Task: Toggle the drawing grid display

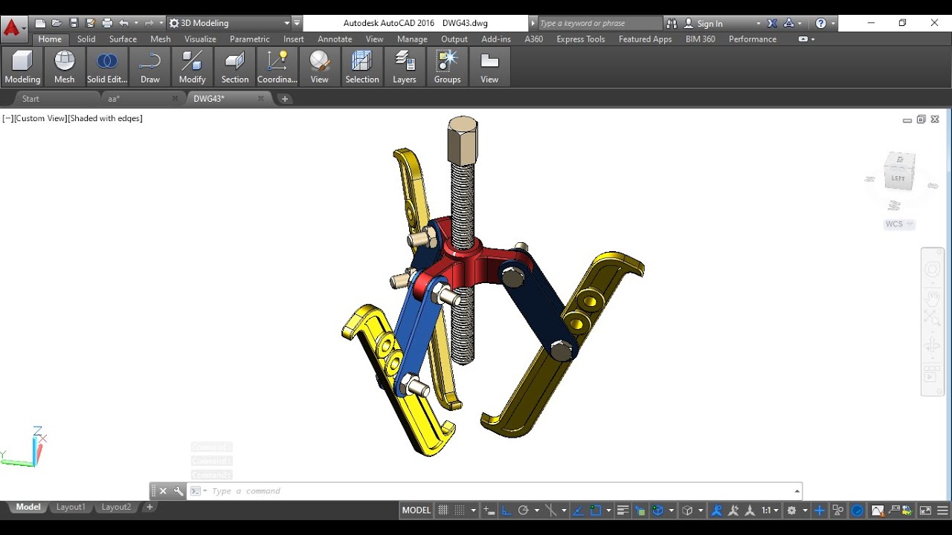Action: coord(443,510)
